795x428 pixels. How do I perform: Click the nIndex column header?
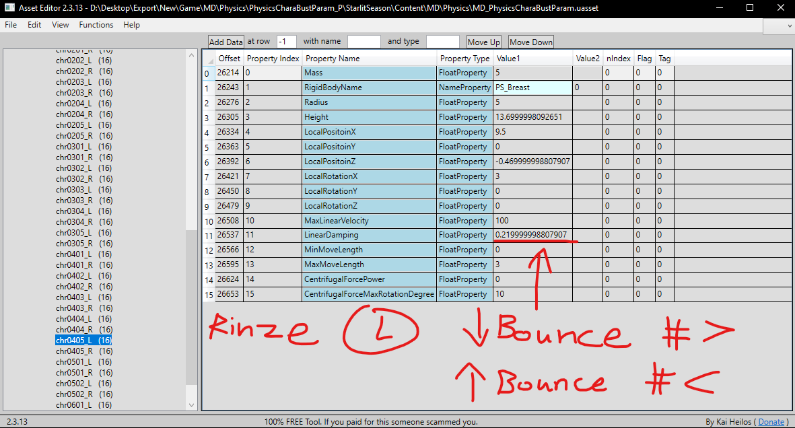click(x=619, y=59)
